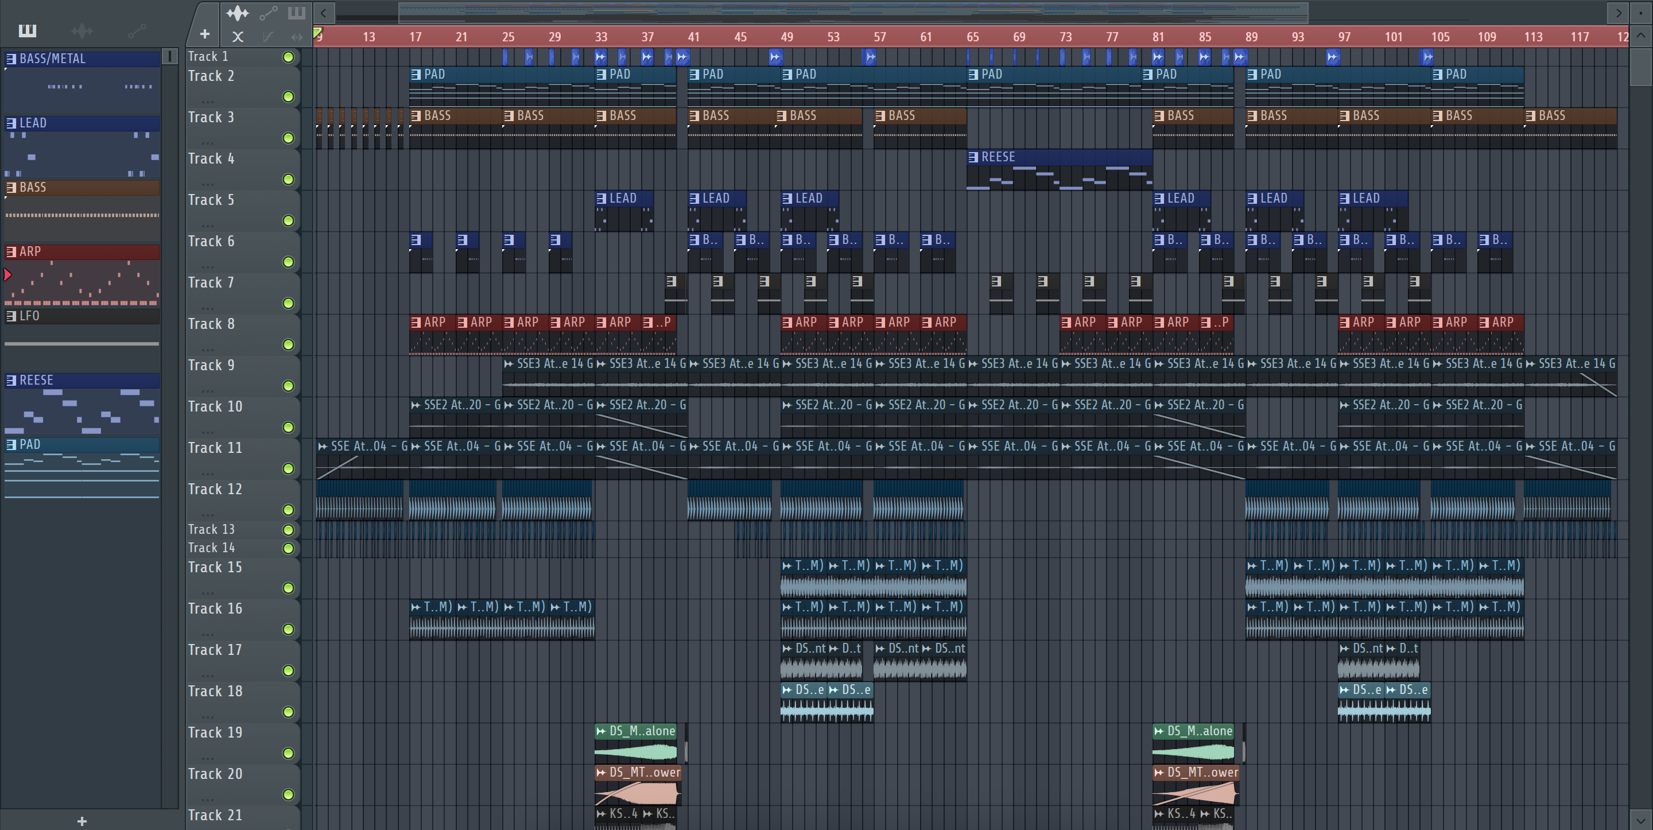
Task: Focus automation clips in playlist toolbar
Action: pyautogui.click(x=267, y=13)
